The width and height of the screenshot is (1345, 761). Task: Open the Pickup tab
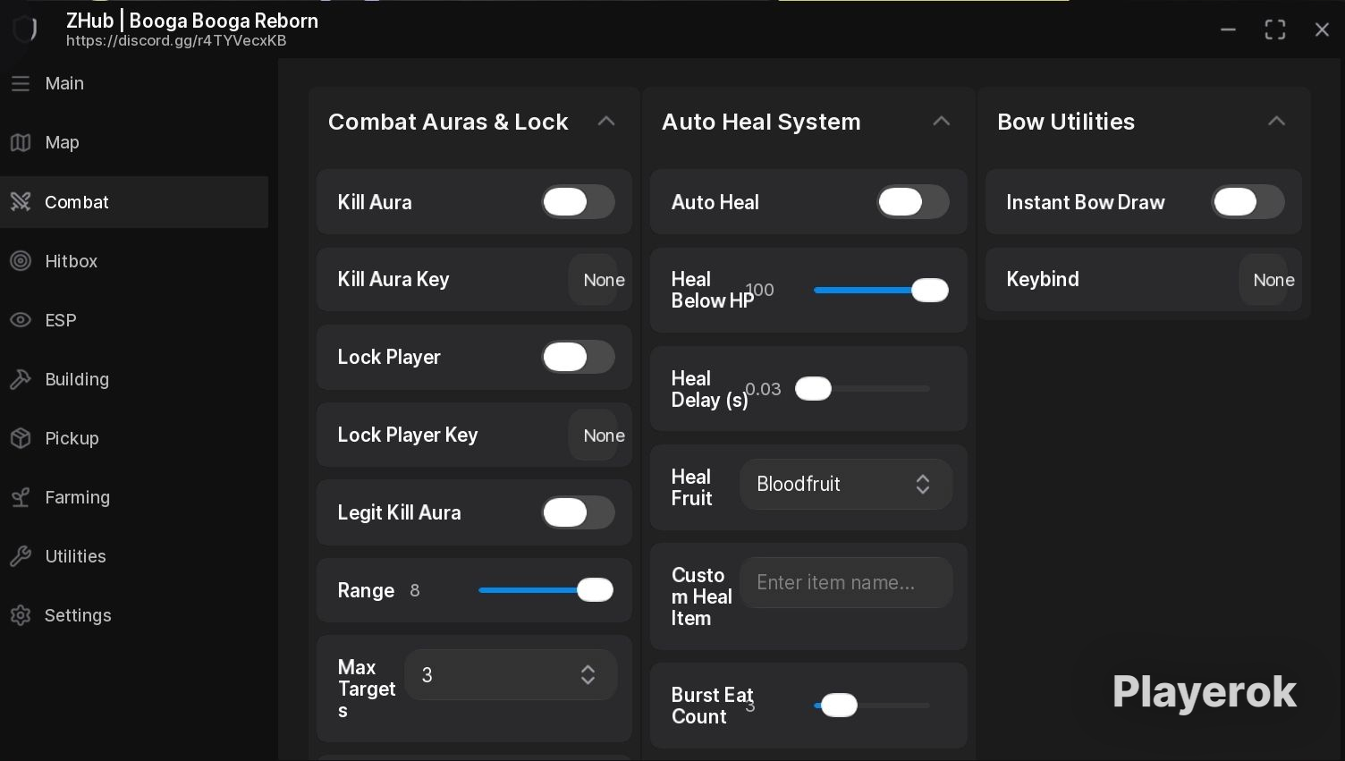click(134, 438)
